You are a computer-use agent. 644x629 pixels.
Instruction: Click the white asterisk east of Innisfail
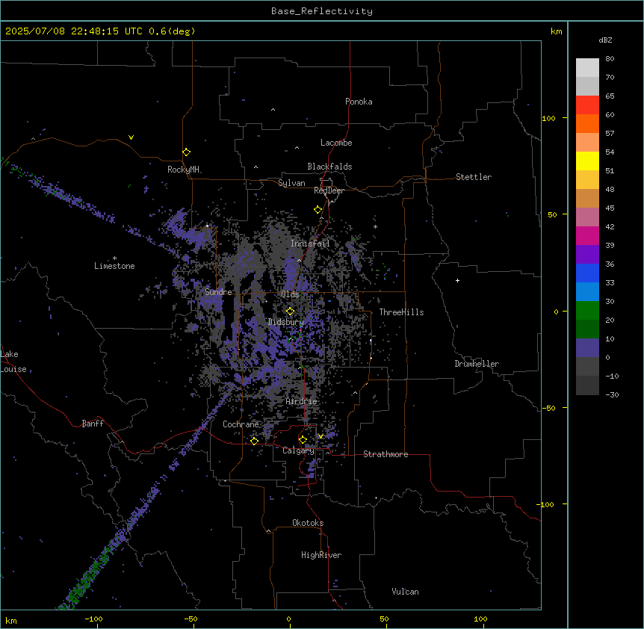coord(375,226)
